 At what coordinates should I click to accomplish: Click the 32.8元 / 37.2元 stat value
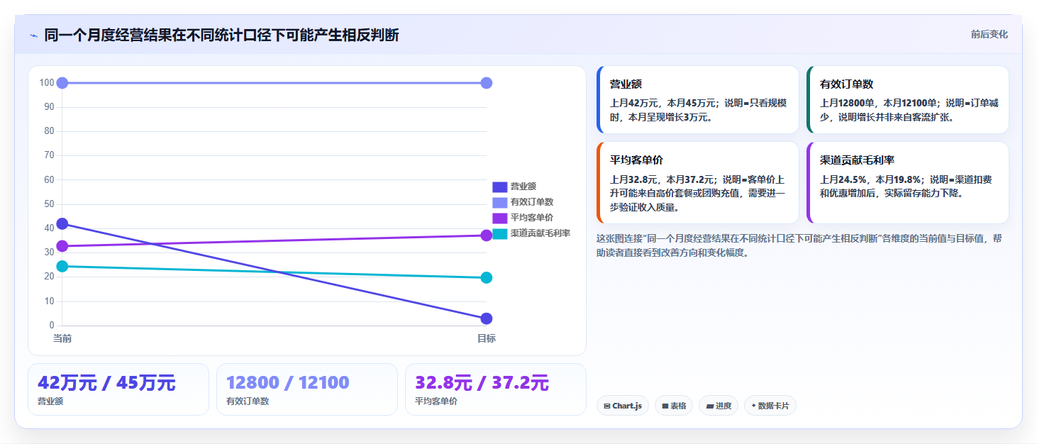[x=482, y=383]
